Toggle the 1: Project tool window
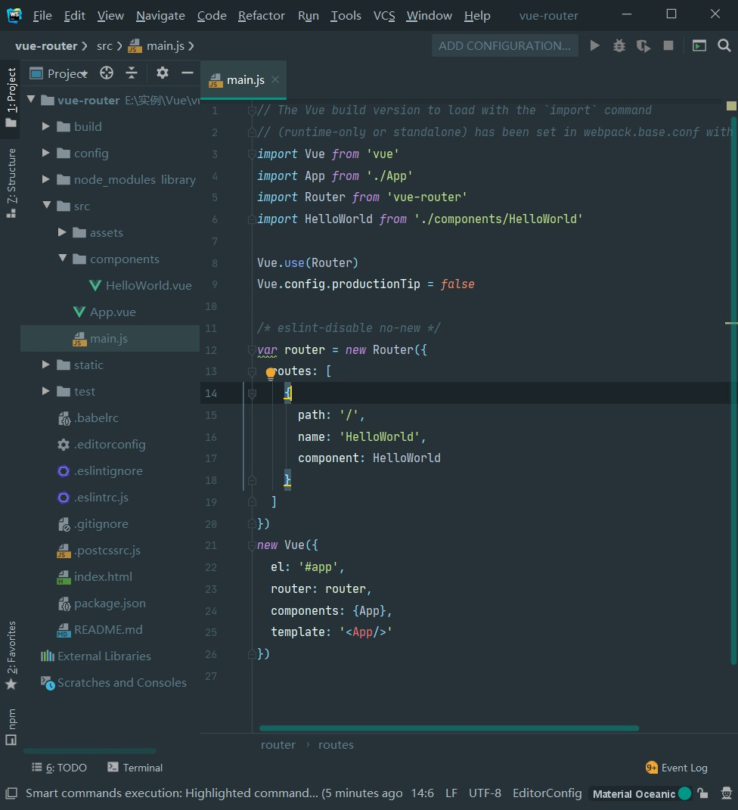The height and width of the screenshot is (810, 738). click(x=11, y=98)
